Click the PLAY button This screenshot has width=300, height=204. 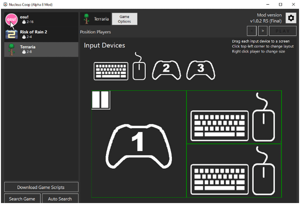point(283,31)
